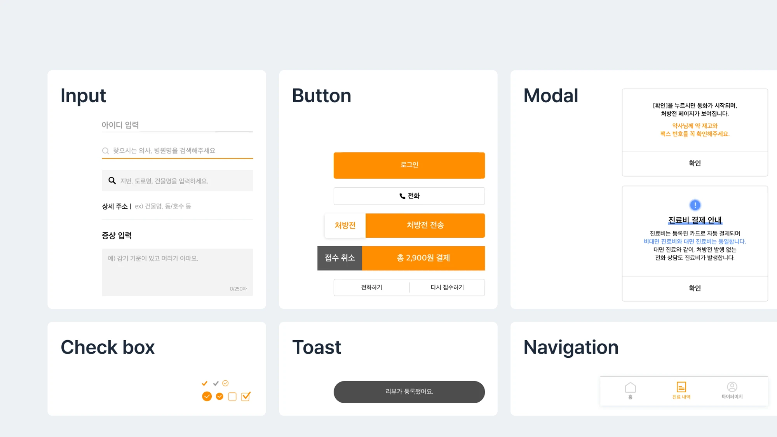Open the home tab icon
777x437 pixels.
click(x=630, y=388)
